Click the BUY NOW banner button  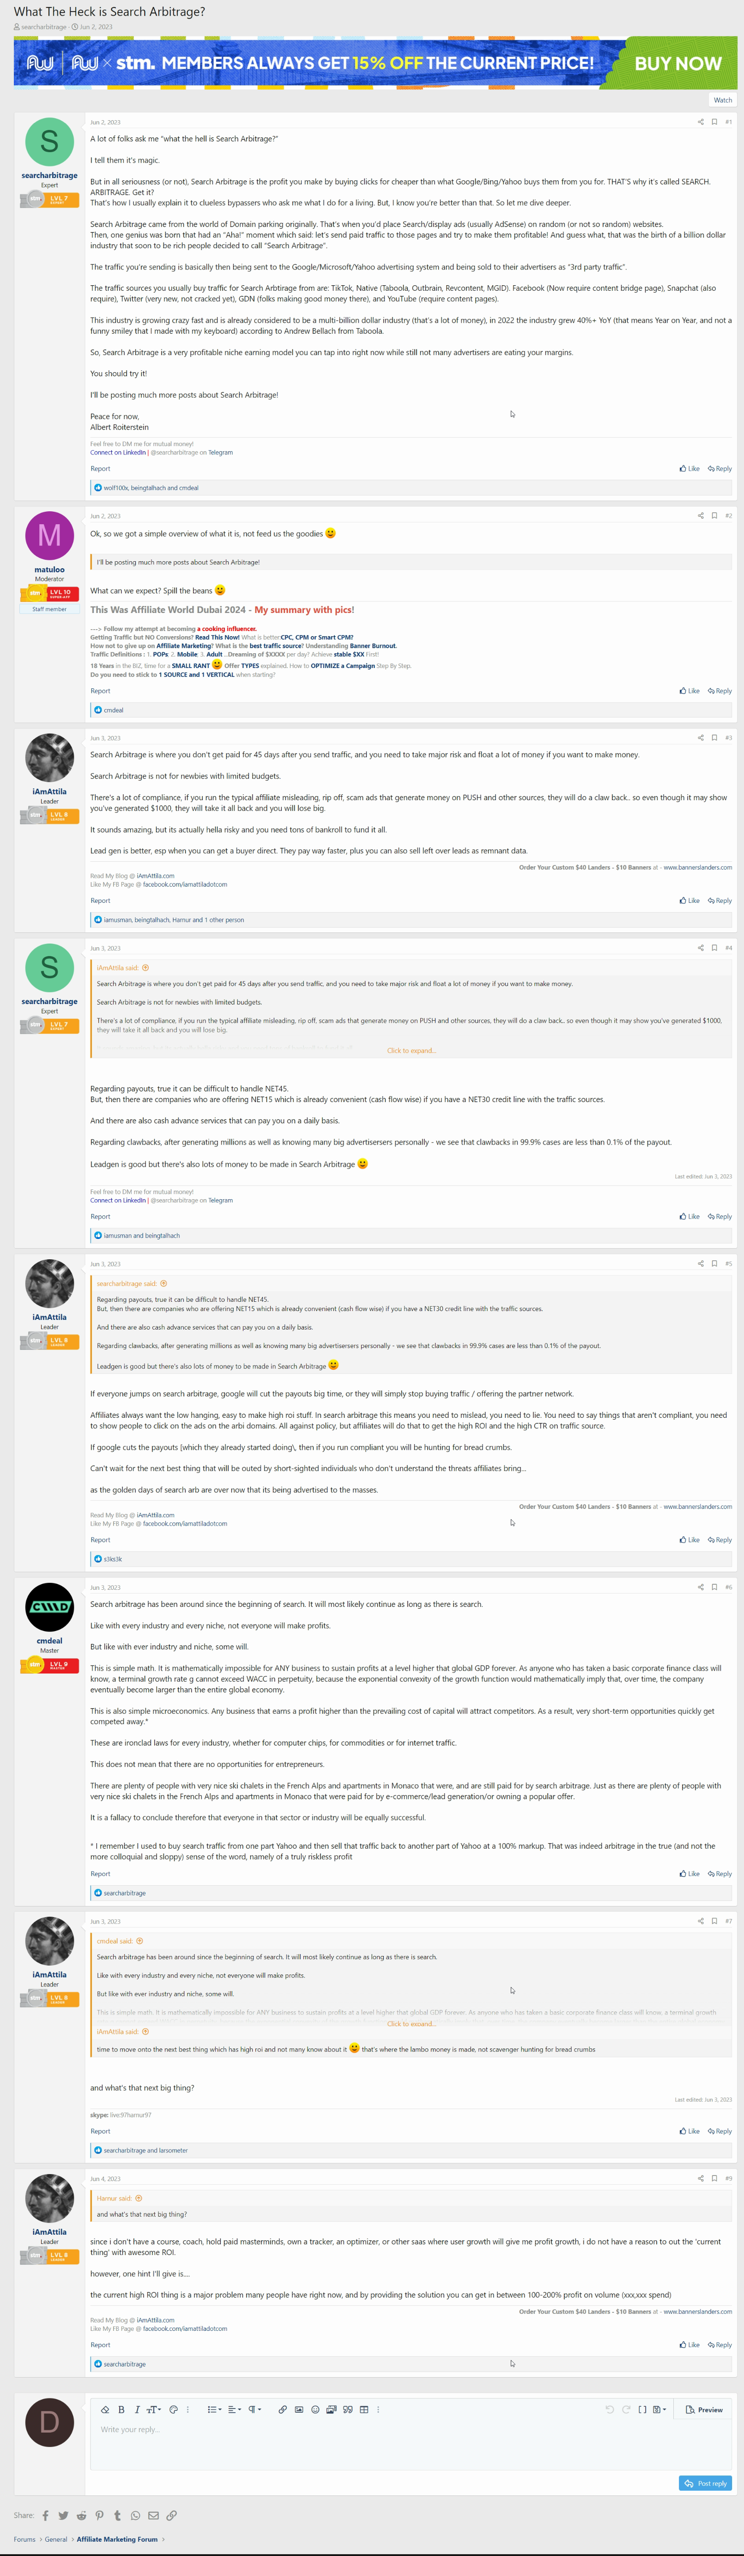tap(677, 63)
